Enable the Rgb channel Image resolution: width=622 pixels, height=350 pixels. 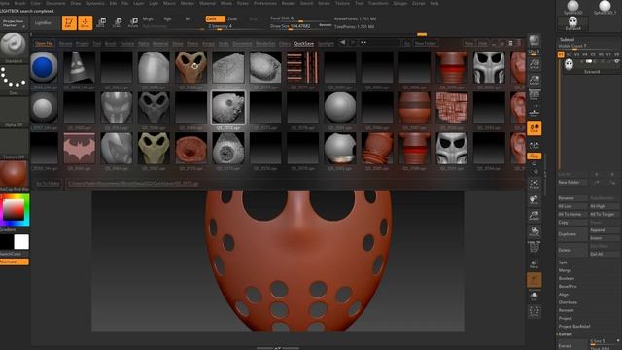pos(168,18)
